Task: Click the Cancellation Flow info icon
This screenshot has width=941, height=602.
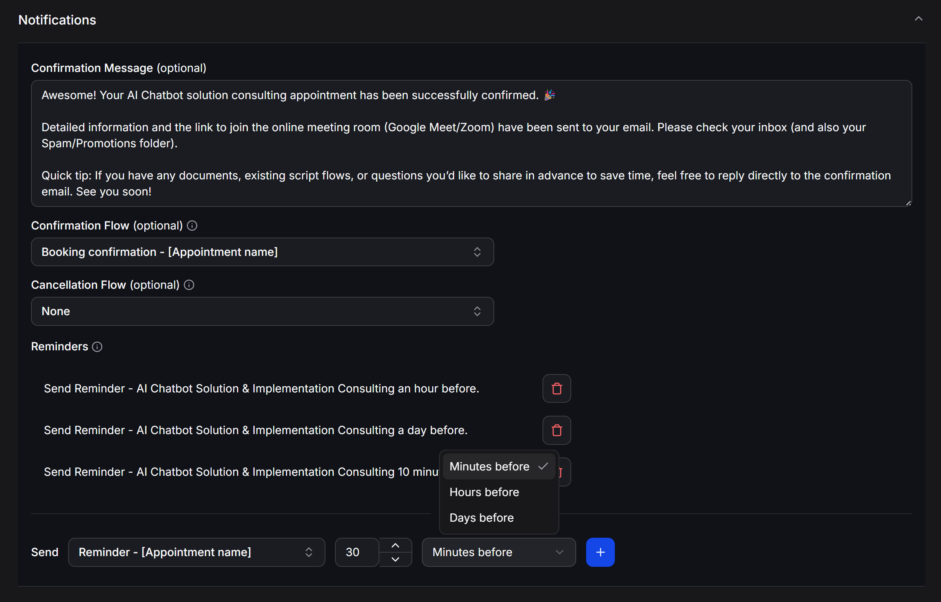Action: click(x=189, y=285)
